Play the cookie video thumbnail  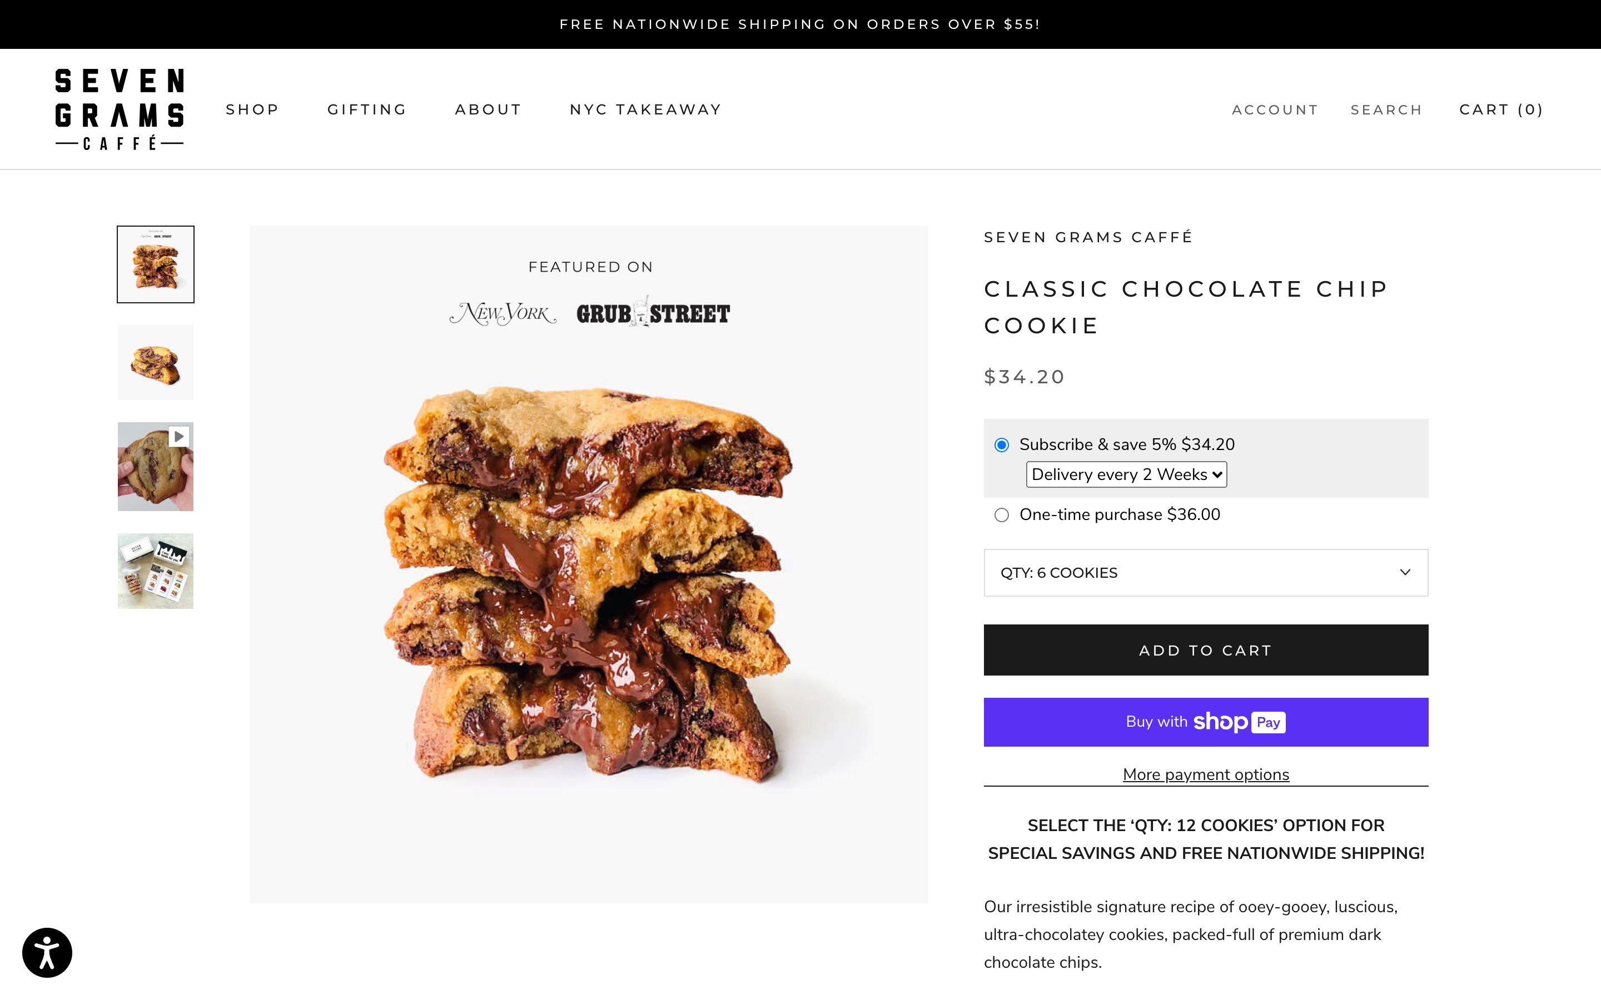pyautogui.click(x=177, y=436)
